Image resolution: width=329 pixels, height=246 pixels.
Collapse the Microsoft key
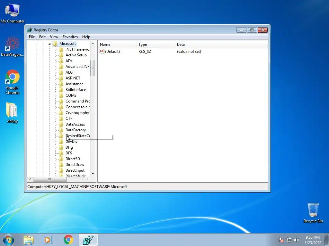pos(49,44)
